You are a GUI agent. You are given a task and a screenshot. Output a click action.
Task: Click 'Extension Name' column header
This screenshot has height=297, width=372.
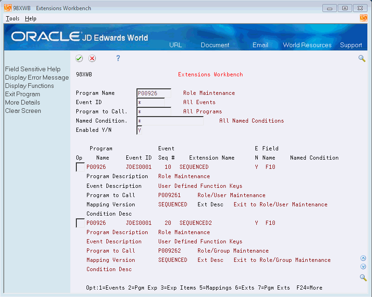[x=211, y=158]
